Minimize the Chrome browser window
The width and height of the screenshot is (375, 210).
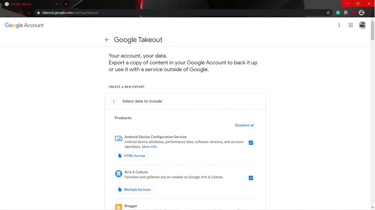coord(346,4)
